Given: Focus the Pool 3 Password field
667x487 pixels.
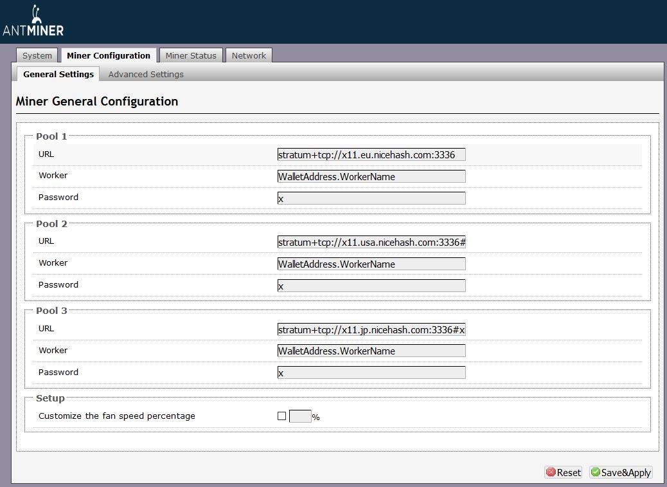Looking at the screenshot, I should coord(371,372).
